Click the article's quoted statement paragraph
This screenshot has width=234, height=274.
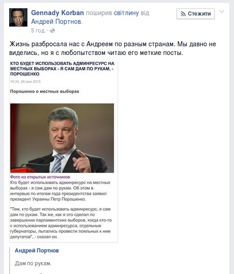61,223
